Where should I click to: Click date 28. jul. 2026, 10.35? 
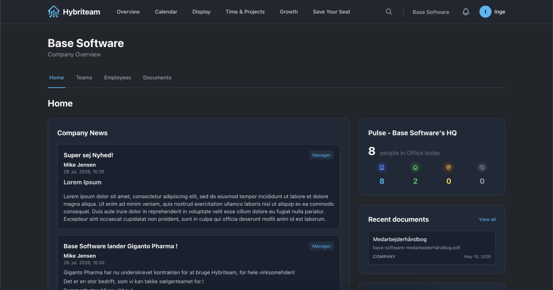[84, 172]
